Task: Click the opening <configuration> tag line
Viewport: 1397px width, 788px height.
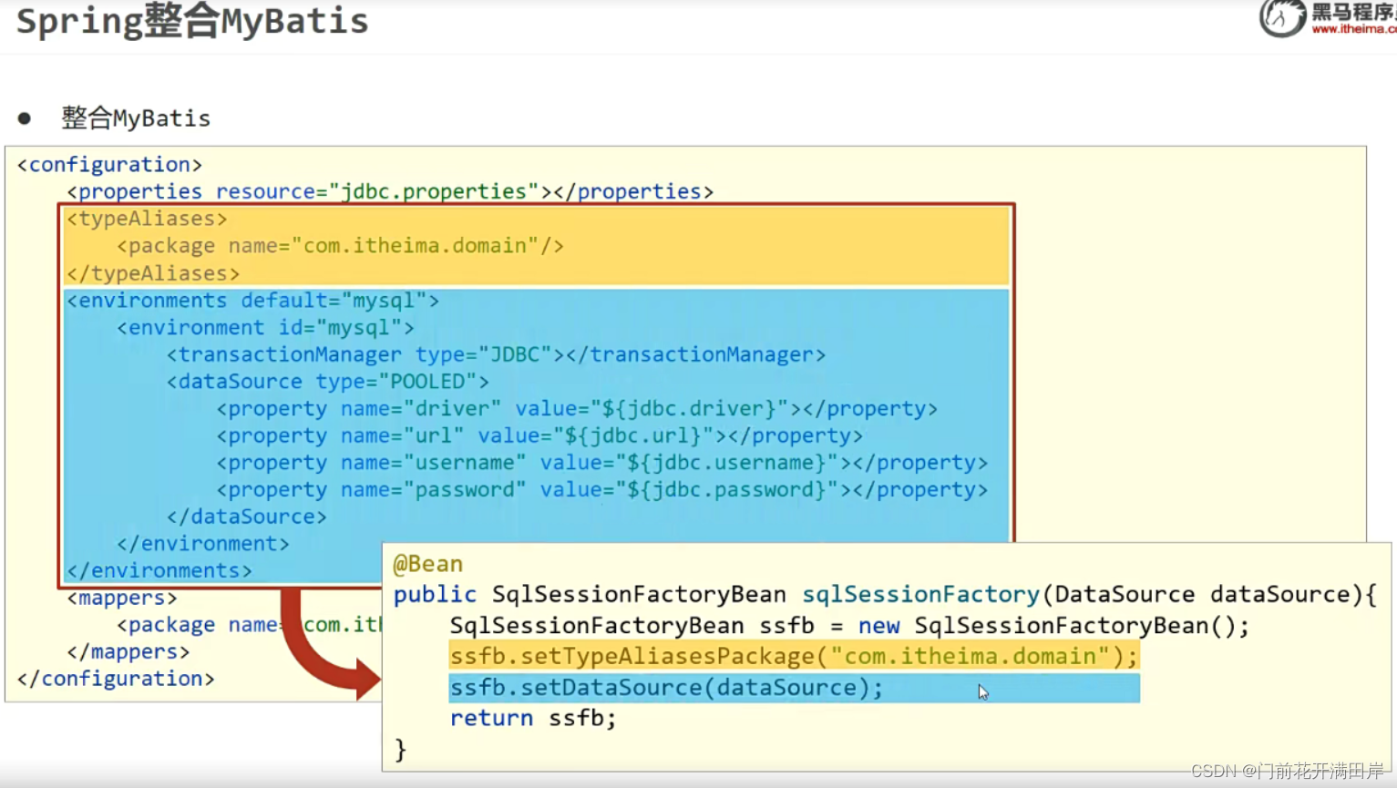Action: 109,165
